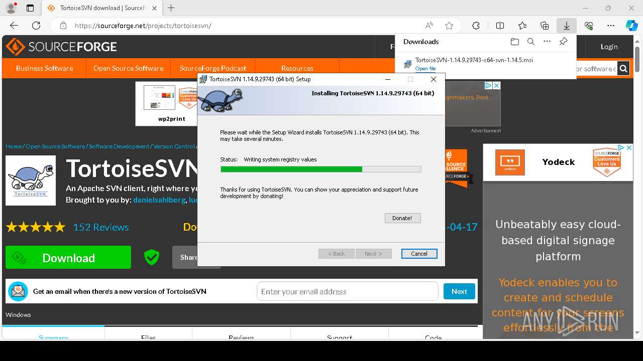Open the Copilot sidebar icon
Screen dimensions: 643x361
pyautogui.click(x=631, y=26)
